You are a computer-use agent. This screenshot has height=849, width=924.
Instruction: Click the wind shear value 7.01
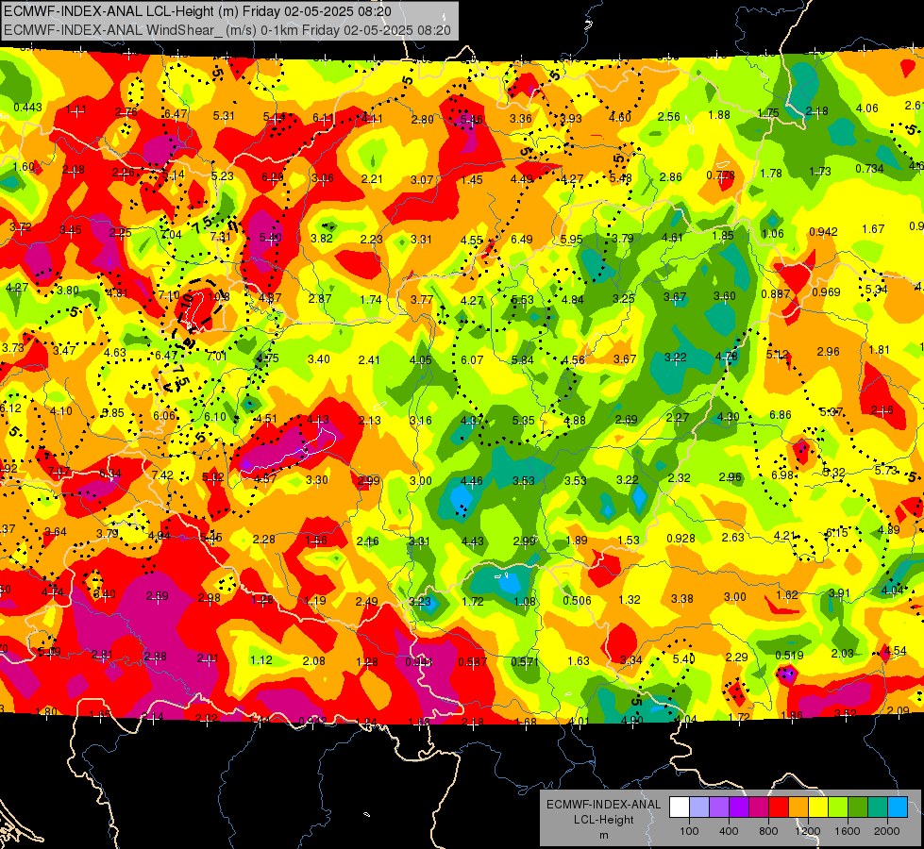216,356
